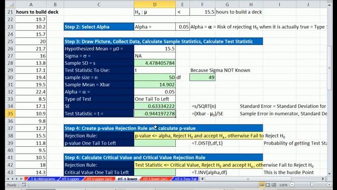The height and width of the screenshot is (190, 337).
Task: Click the vertical scrollbar thumb
Action: 329,68
